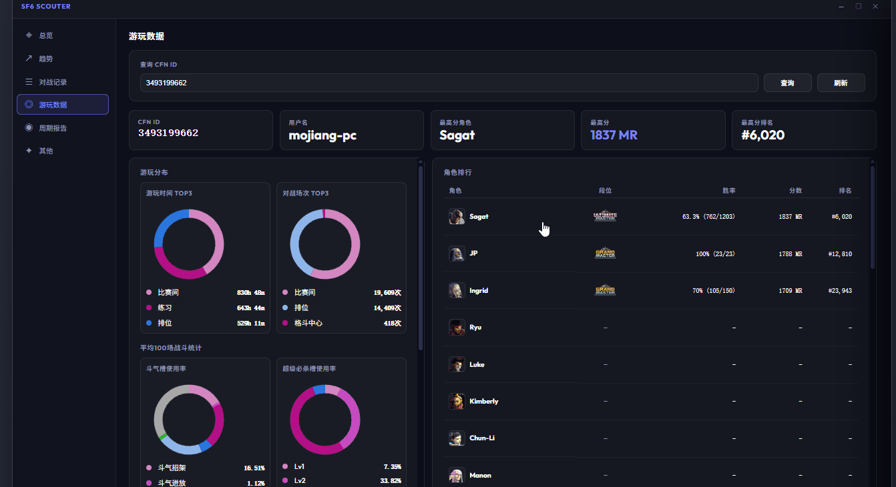Click "1837 MR" in the 最高分 card

(614, 135)
